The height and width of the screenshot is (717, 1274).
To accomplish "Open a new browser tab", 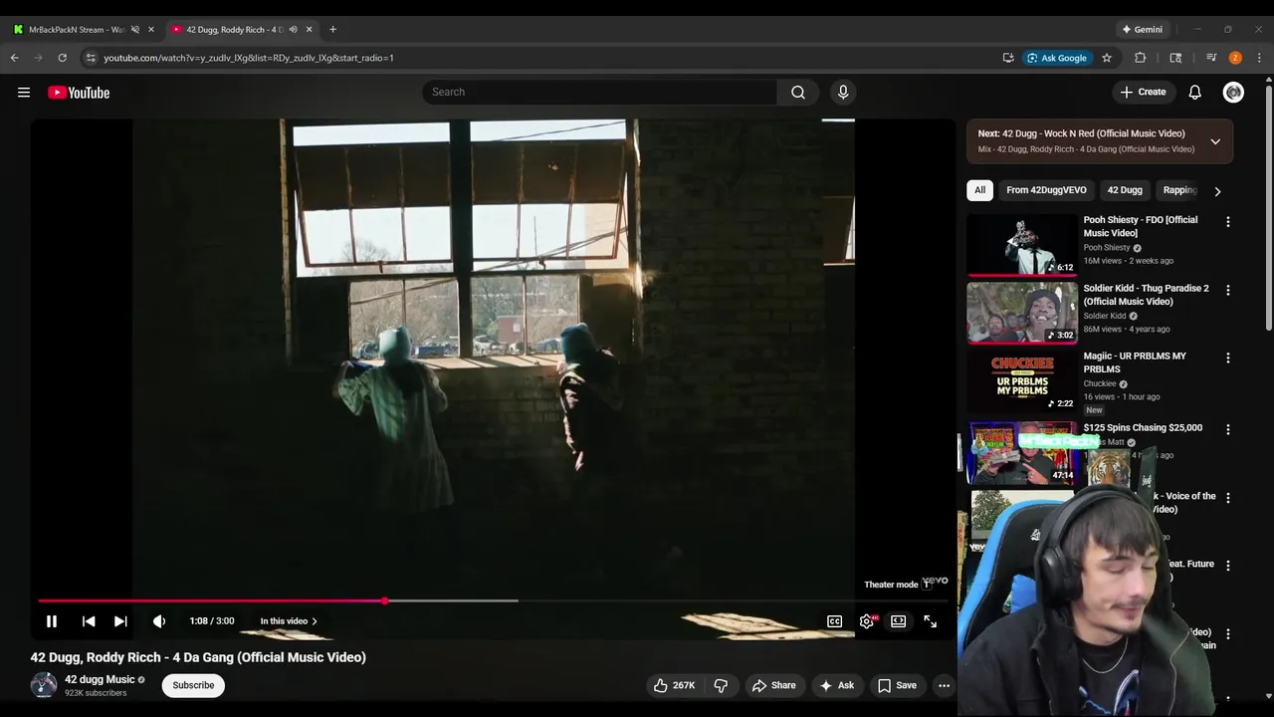I will click(332, 30).
